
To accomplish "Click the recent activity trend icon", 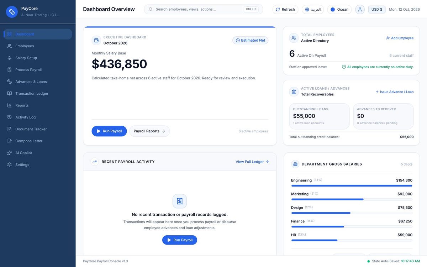I will (x=95, y=162).
